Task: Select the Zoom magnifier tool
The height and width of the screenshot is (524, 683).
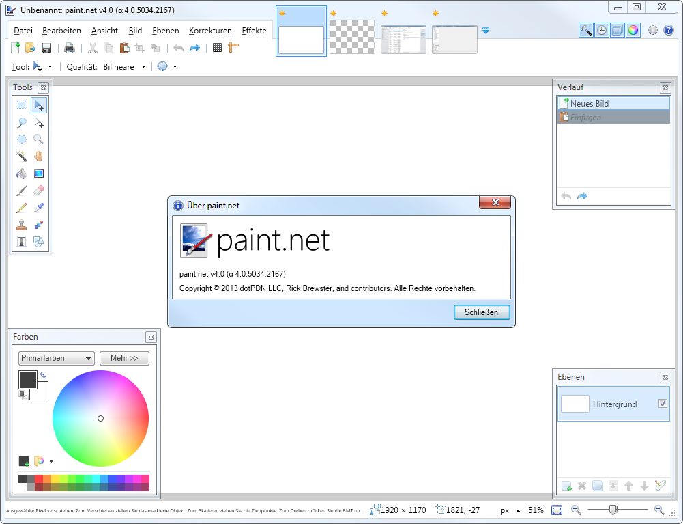Action: coord(39,139)
